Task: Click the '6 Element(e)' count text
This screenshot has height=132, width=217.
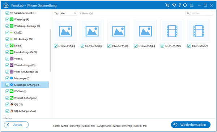Action: (86, 13)
